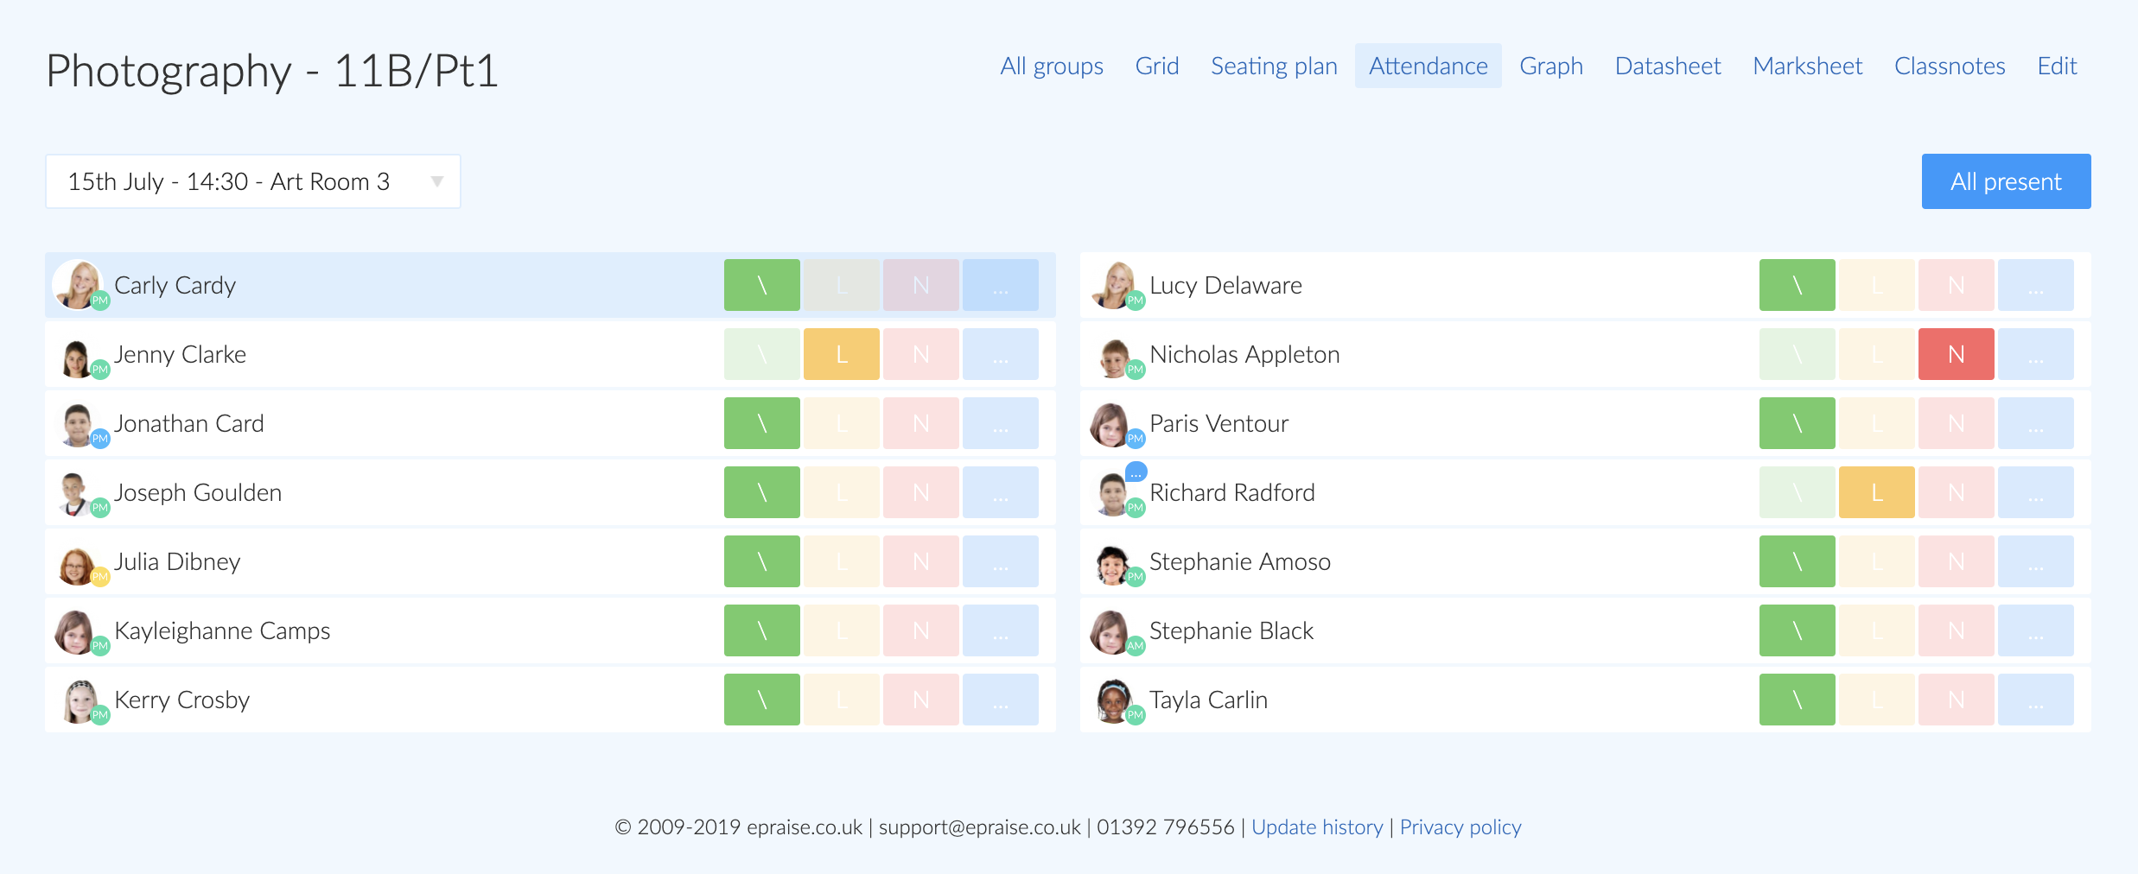
Task: Mark Jonathan Card present with the green tick
Action: pyautogui.click(x=761, y=423)
